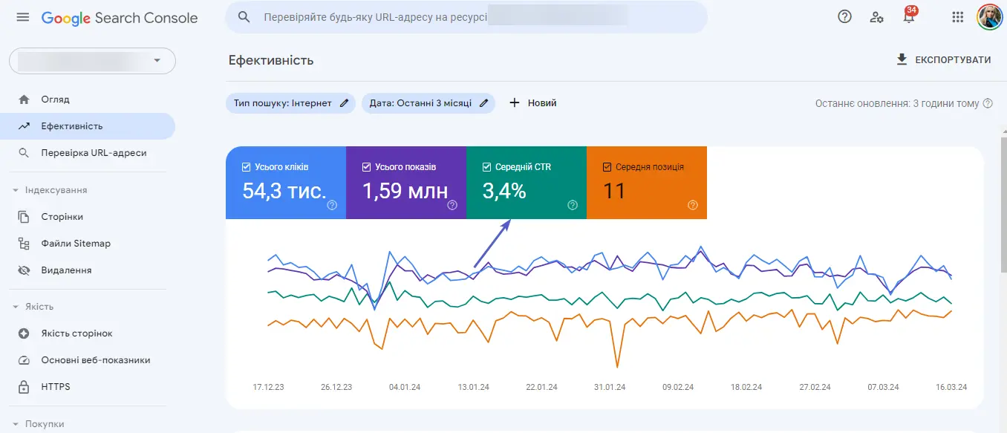Click the URL inspection search field

[x=466, y=16]
